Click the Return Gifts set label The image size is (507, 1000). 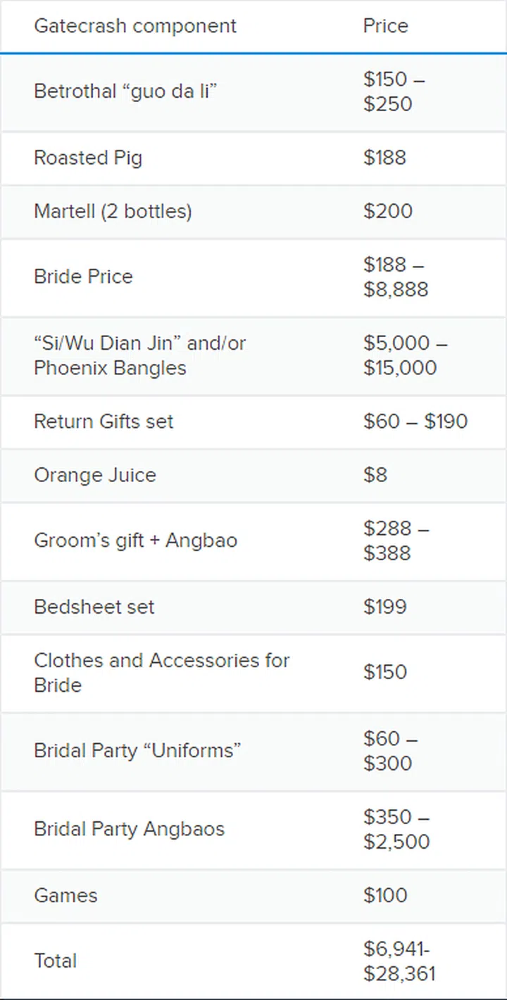[x=104, y=422]
